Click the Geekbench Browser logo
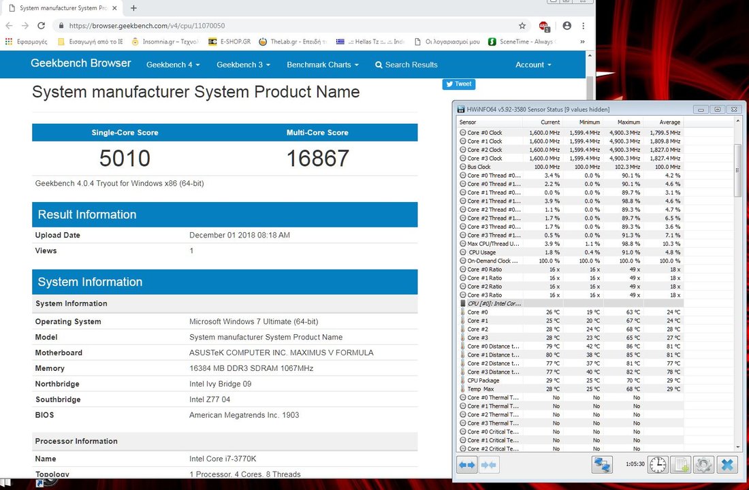The image size is (749, 490). pyautogui.click(x=81, y=63)
